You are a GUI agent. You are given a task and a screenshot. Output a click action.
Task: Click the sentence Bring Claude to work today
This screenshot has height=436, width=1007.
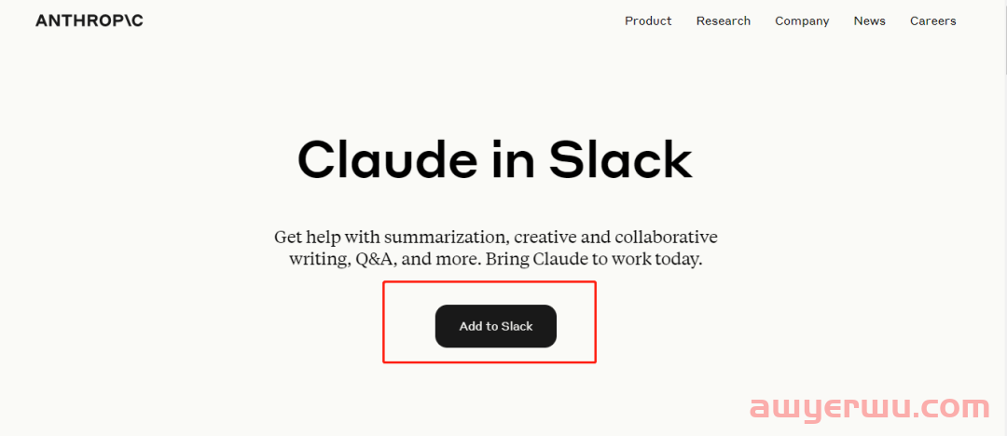[x=594, y=261]
